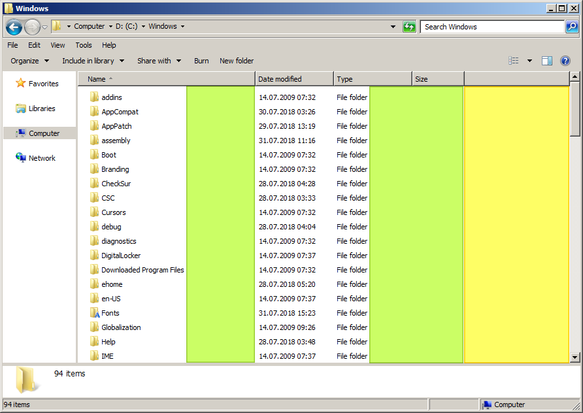The height and width of the screenshot is (413, 583).
Task: Select the CheckSur folder icon
Action: click(x=94, y=183)
